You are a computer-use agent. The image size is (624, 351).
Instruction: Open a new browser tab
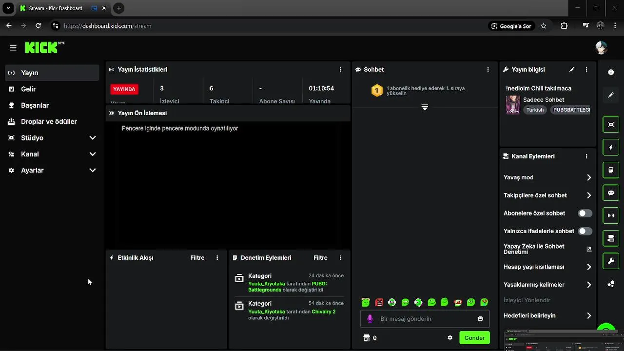click(x=119, y=8)
